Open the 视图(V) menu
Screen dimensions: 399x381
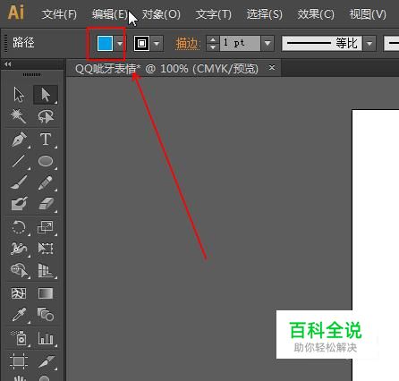(368, 14)
